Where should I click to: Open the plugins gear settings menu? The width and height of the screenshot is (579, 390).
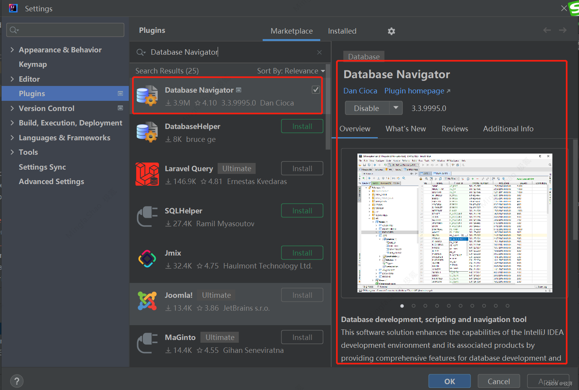coord(391,31)
